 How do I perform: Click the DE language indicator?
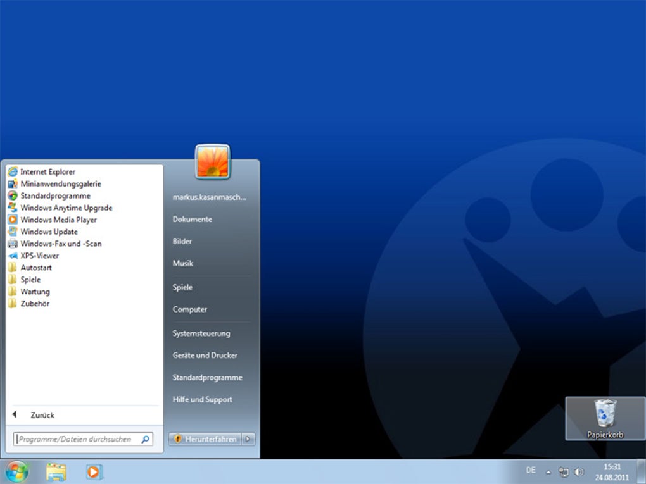tap(531, 469)
